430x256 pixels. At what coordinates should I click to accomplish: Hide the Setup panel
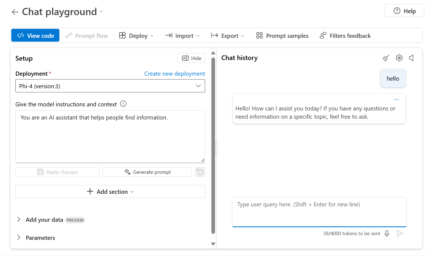point(191,58)
